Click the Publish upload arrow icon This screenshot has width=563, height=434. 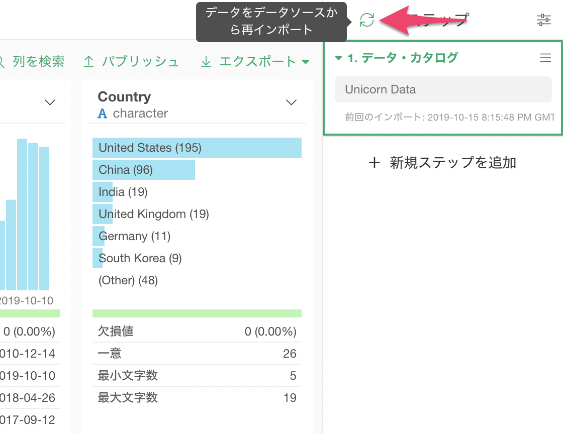coord(89,62)
